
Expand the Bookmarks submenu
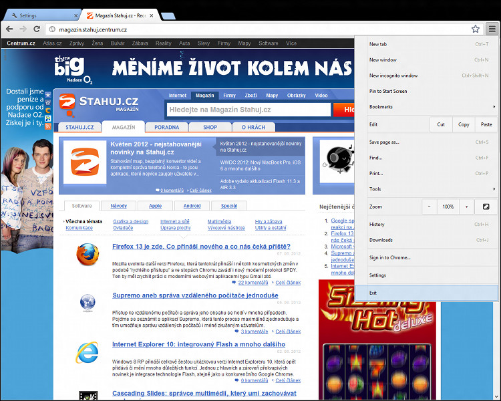(427, 107)
